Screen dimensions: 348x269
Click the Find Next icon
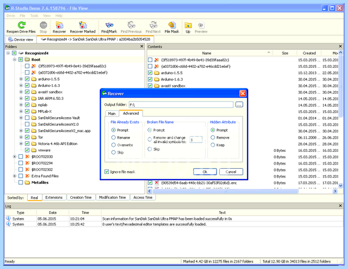pos(153,25)
